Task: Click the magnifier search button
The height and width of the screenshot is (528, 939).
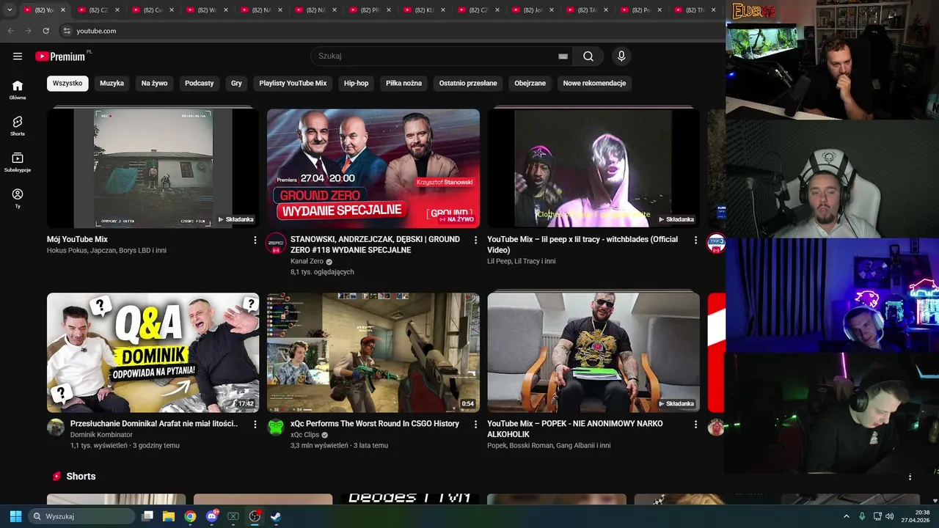Action: pyautogui.click(x=588, y=56)
